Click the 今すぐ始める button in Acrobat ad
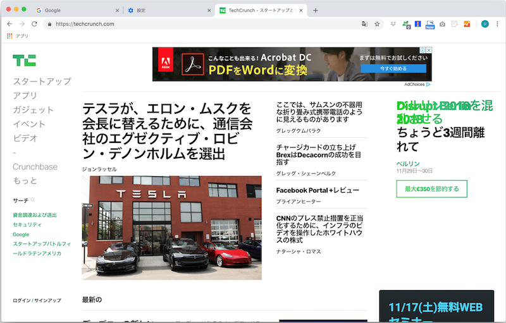The image size is (506, 323). 393,68
